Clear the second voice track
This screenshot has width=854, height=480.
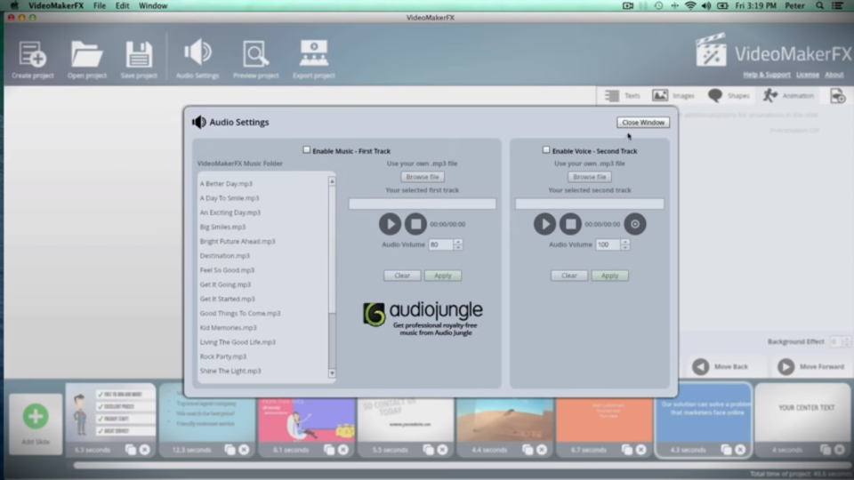(x=569, y=276)
